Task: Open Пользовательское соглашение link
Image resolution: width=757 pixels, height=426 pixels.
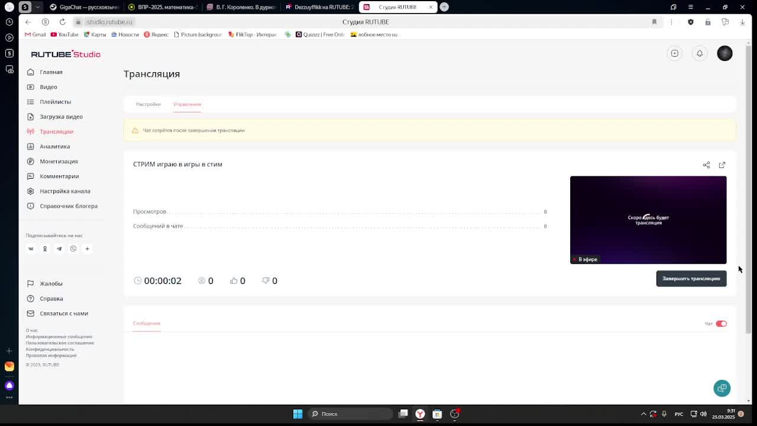Action: tap(60, 343)
